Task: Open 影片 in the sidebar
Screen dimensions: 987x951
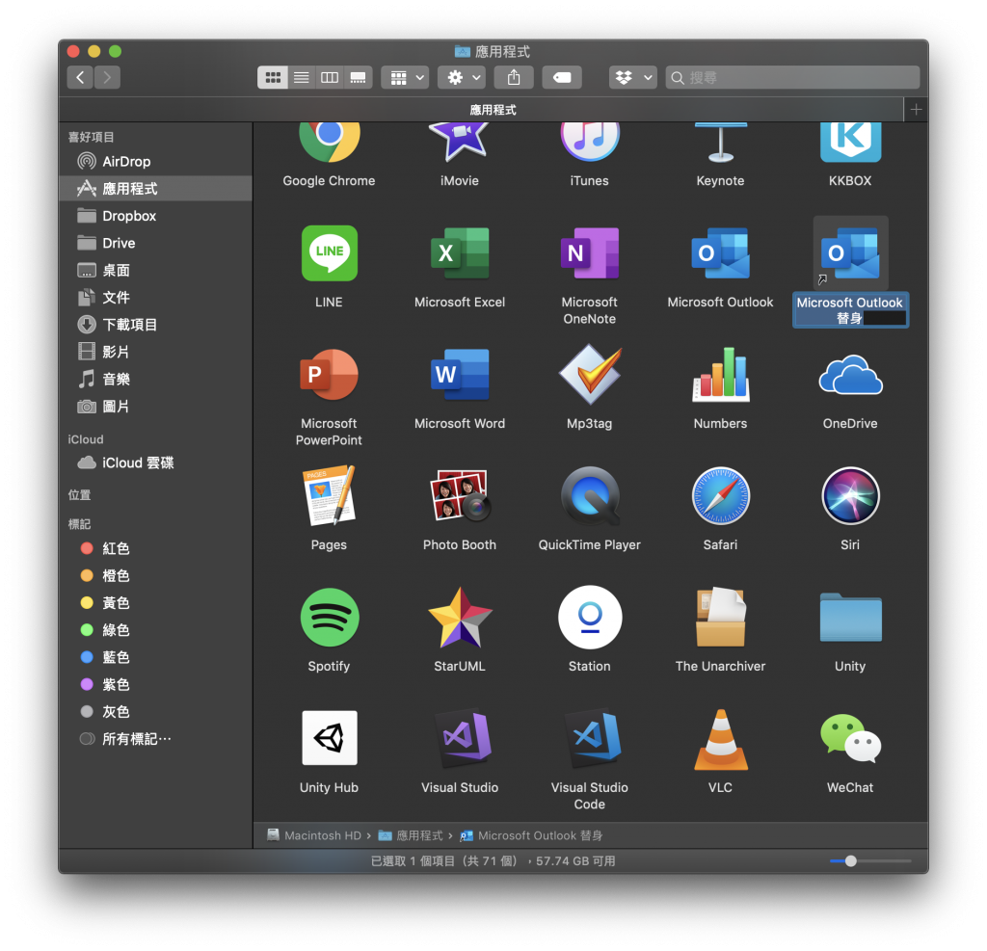Action: tap(155, 352)
